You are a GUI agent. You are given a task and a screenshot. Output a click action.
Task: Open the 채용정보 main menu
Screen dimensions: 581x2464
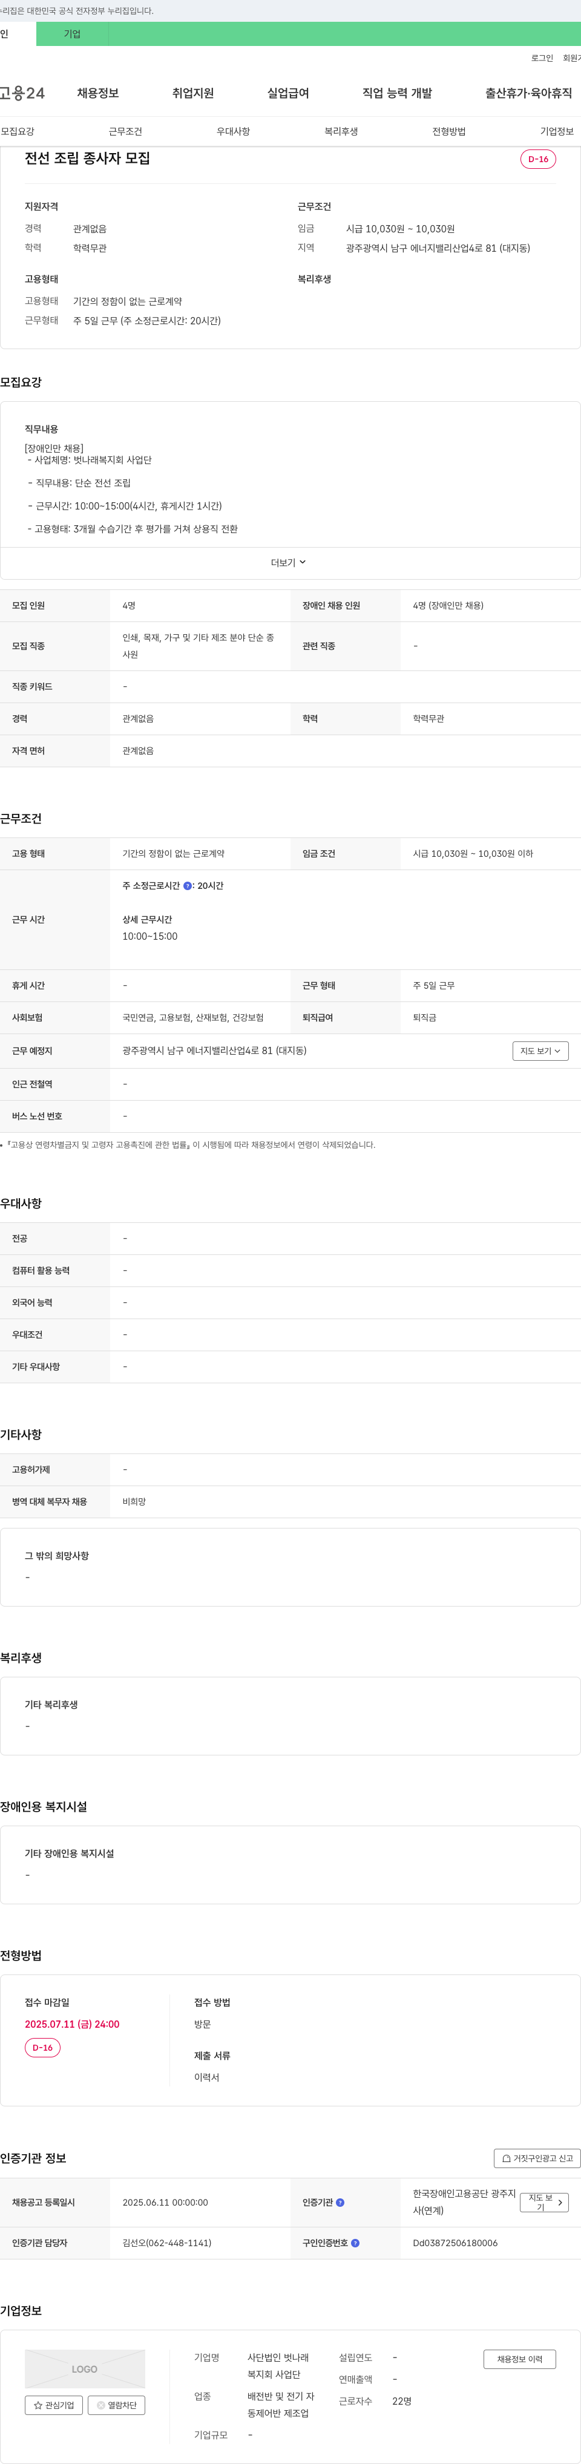(x=97, y=93)
